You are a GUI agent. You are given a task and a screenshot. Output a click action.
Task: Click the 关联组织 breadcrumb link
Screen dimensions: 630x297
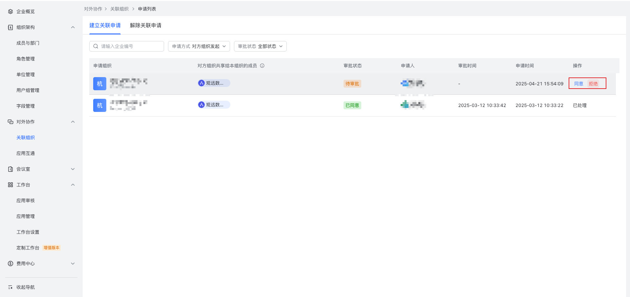[119, 9]
